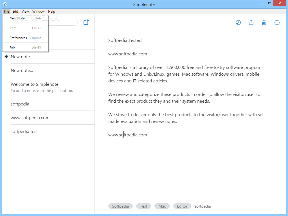The image size is (288, 216).
Task: Open the Window menu
Action: coord(38,11)
